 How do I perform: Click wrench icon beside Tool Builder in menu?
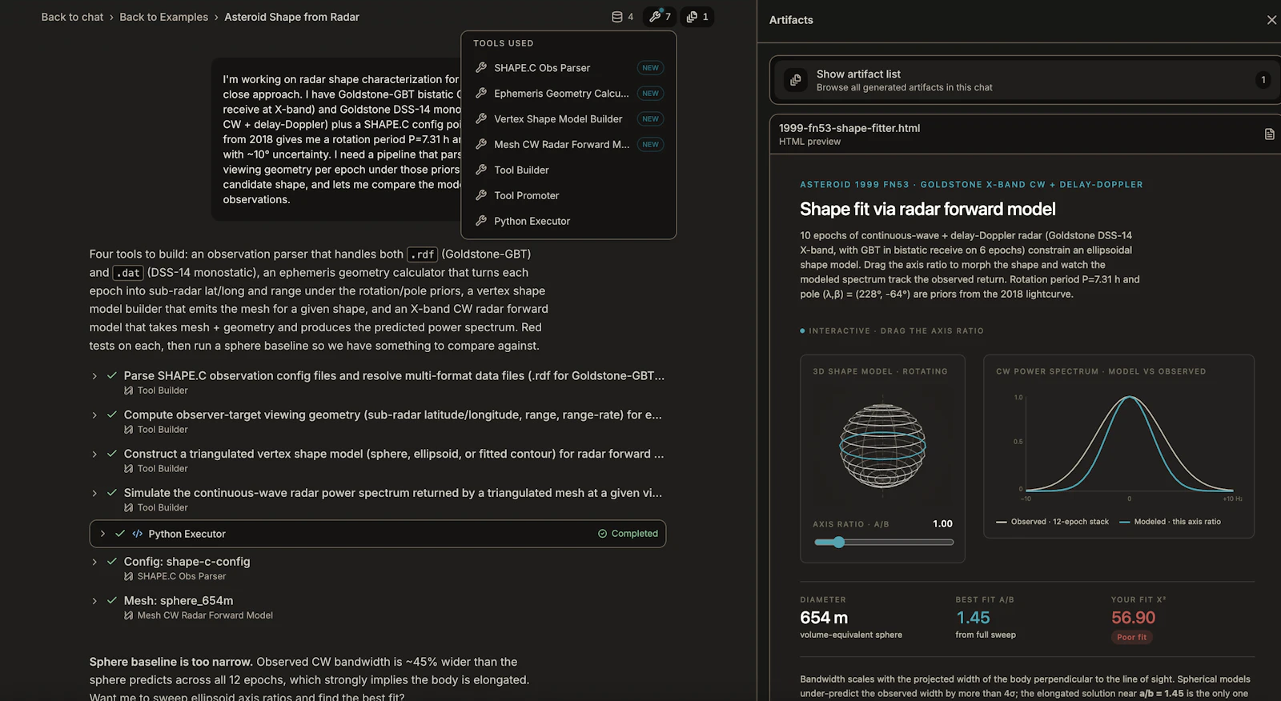(481, 170)
